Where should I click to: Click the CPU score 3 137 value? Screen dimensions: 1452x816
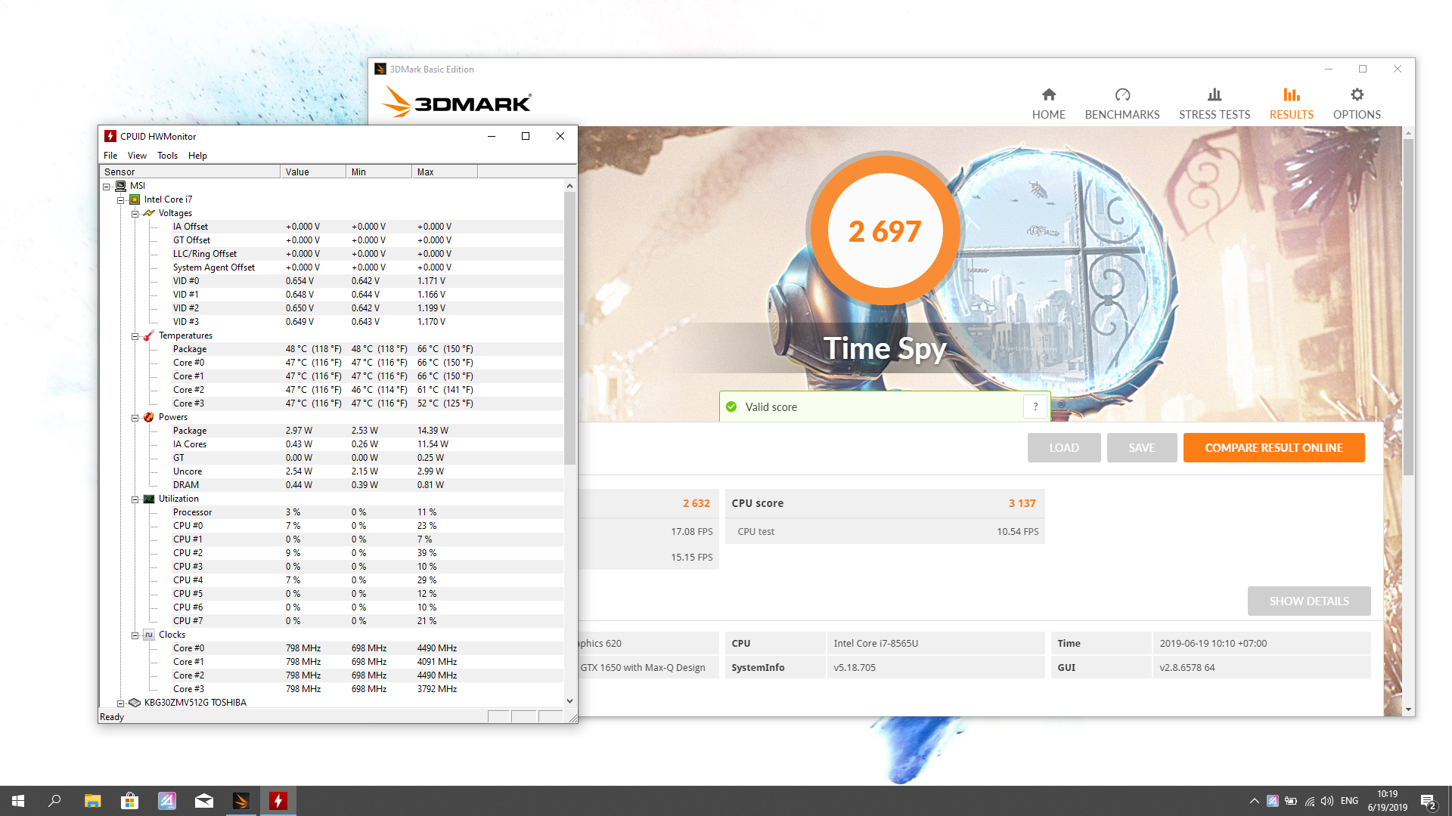point(1022,503)
